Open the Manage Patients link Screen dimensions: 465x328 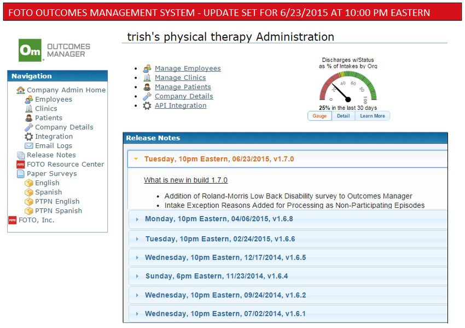coord(183,87)
